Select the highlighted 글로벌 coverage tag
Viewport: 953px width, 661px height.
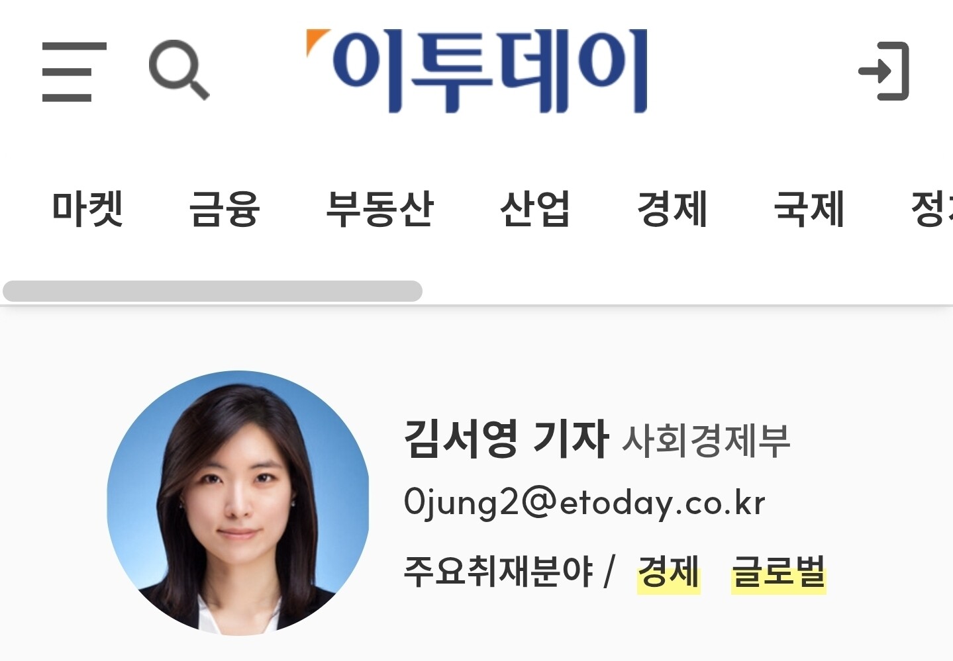(779, 572)
